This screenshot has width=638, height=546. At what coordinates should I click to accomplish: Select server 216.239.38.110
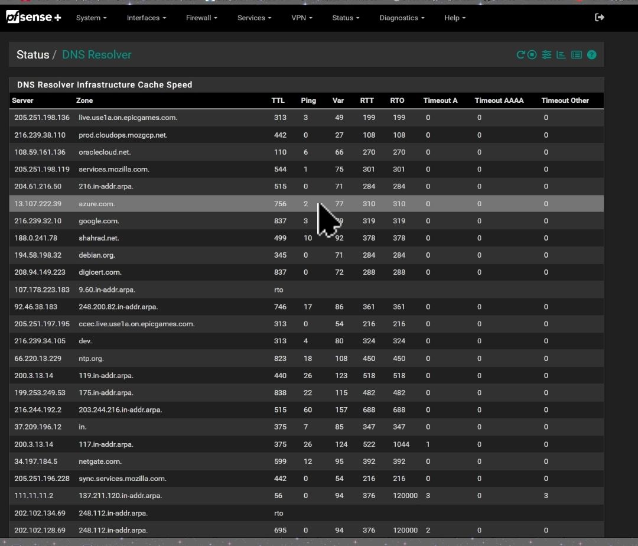point(40,135)
